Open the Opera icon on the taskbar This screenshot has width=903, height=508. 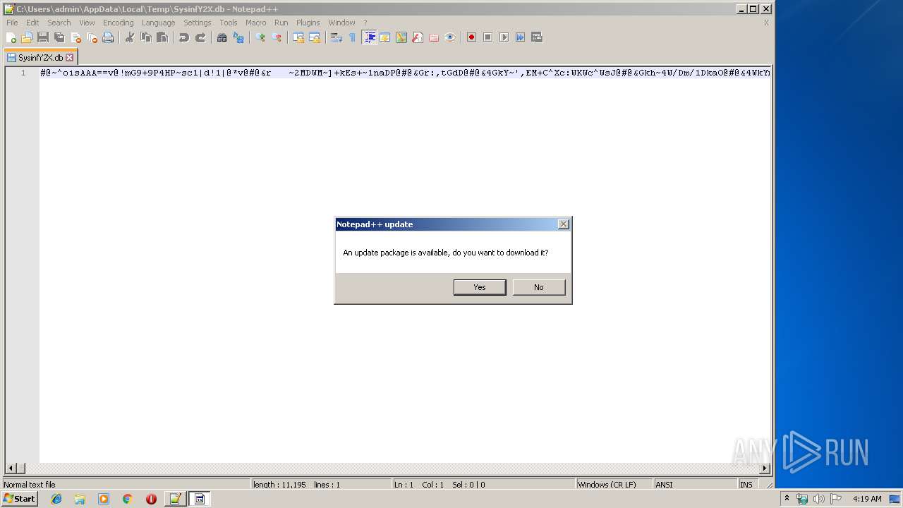click(151, 499)
